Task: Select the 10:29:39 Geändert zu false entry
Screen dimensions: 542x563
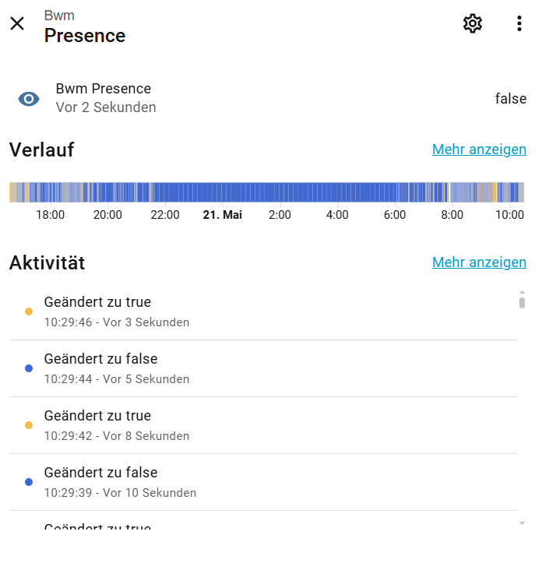Action: (x=263, y=482)
